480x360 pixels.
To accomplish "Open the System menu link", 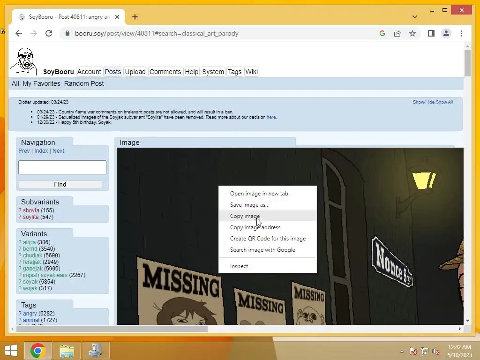I will tap(213, 72).
